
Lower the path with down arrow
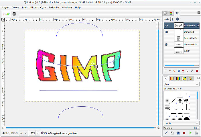pos(174,71)
